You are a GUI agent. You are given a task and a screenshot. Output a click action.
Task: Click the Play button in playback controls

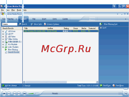4,93
